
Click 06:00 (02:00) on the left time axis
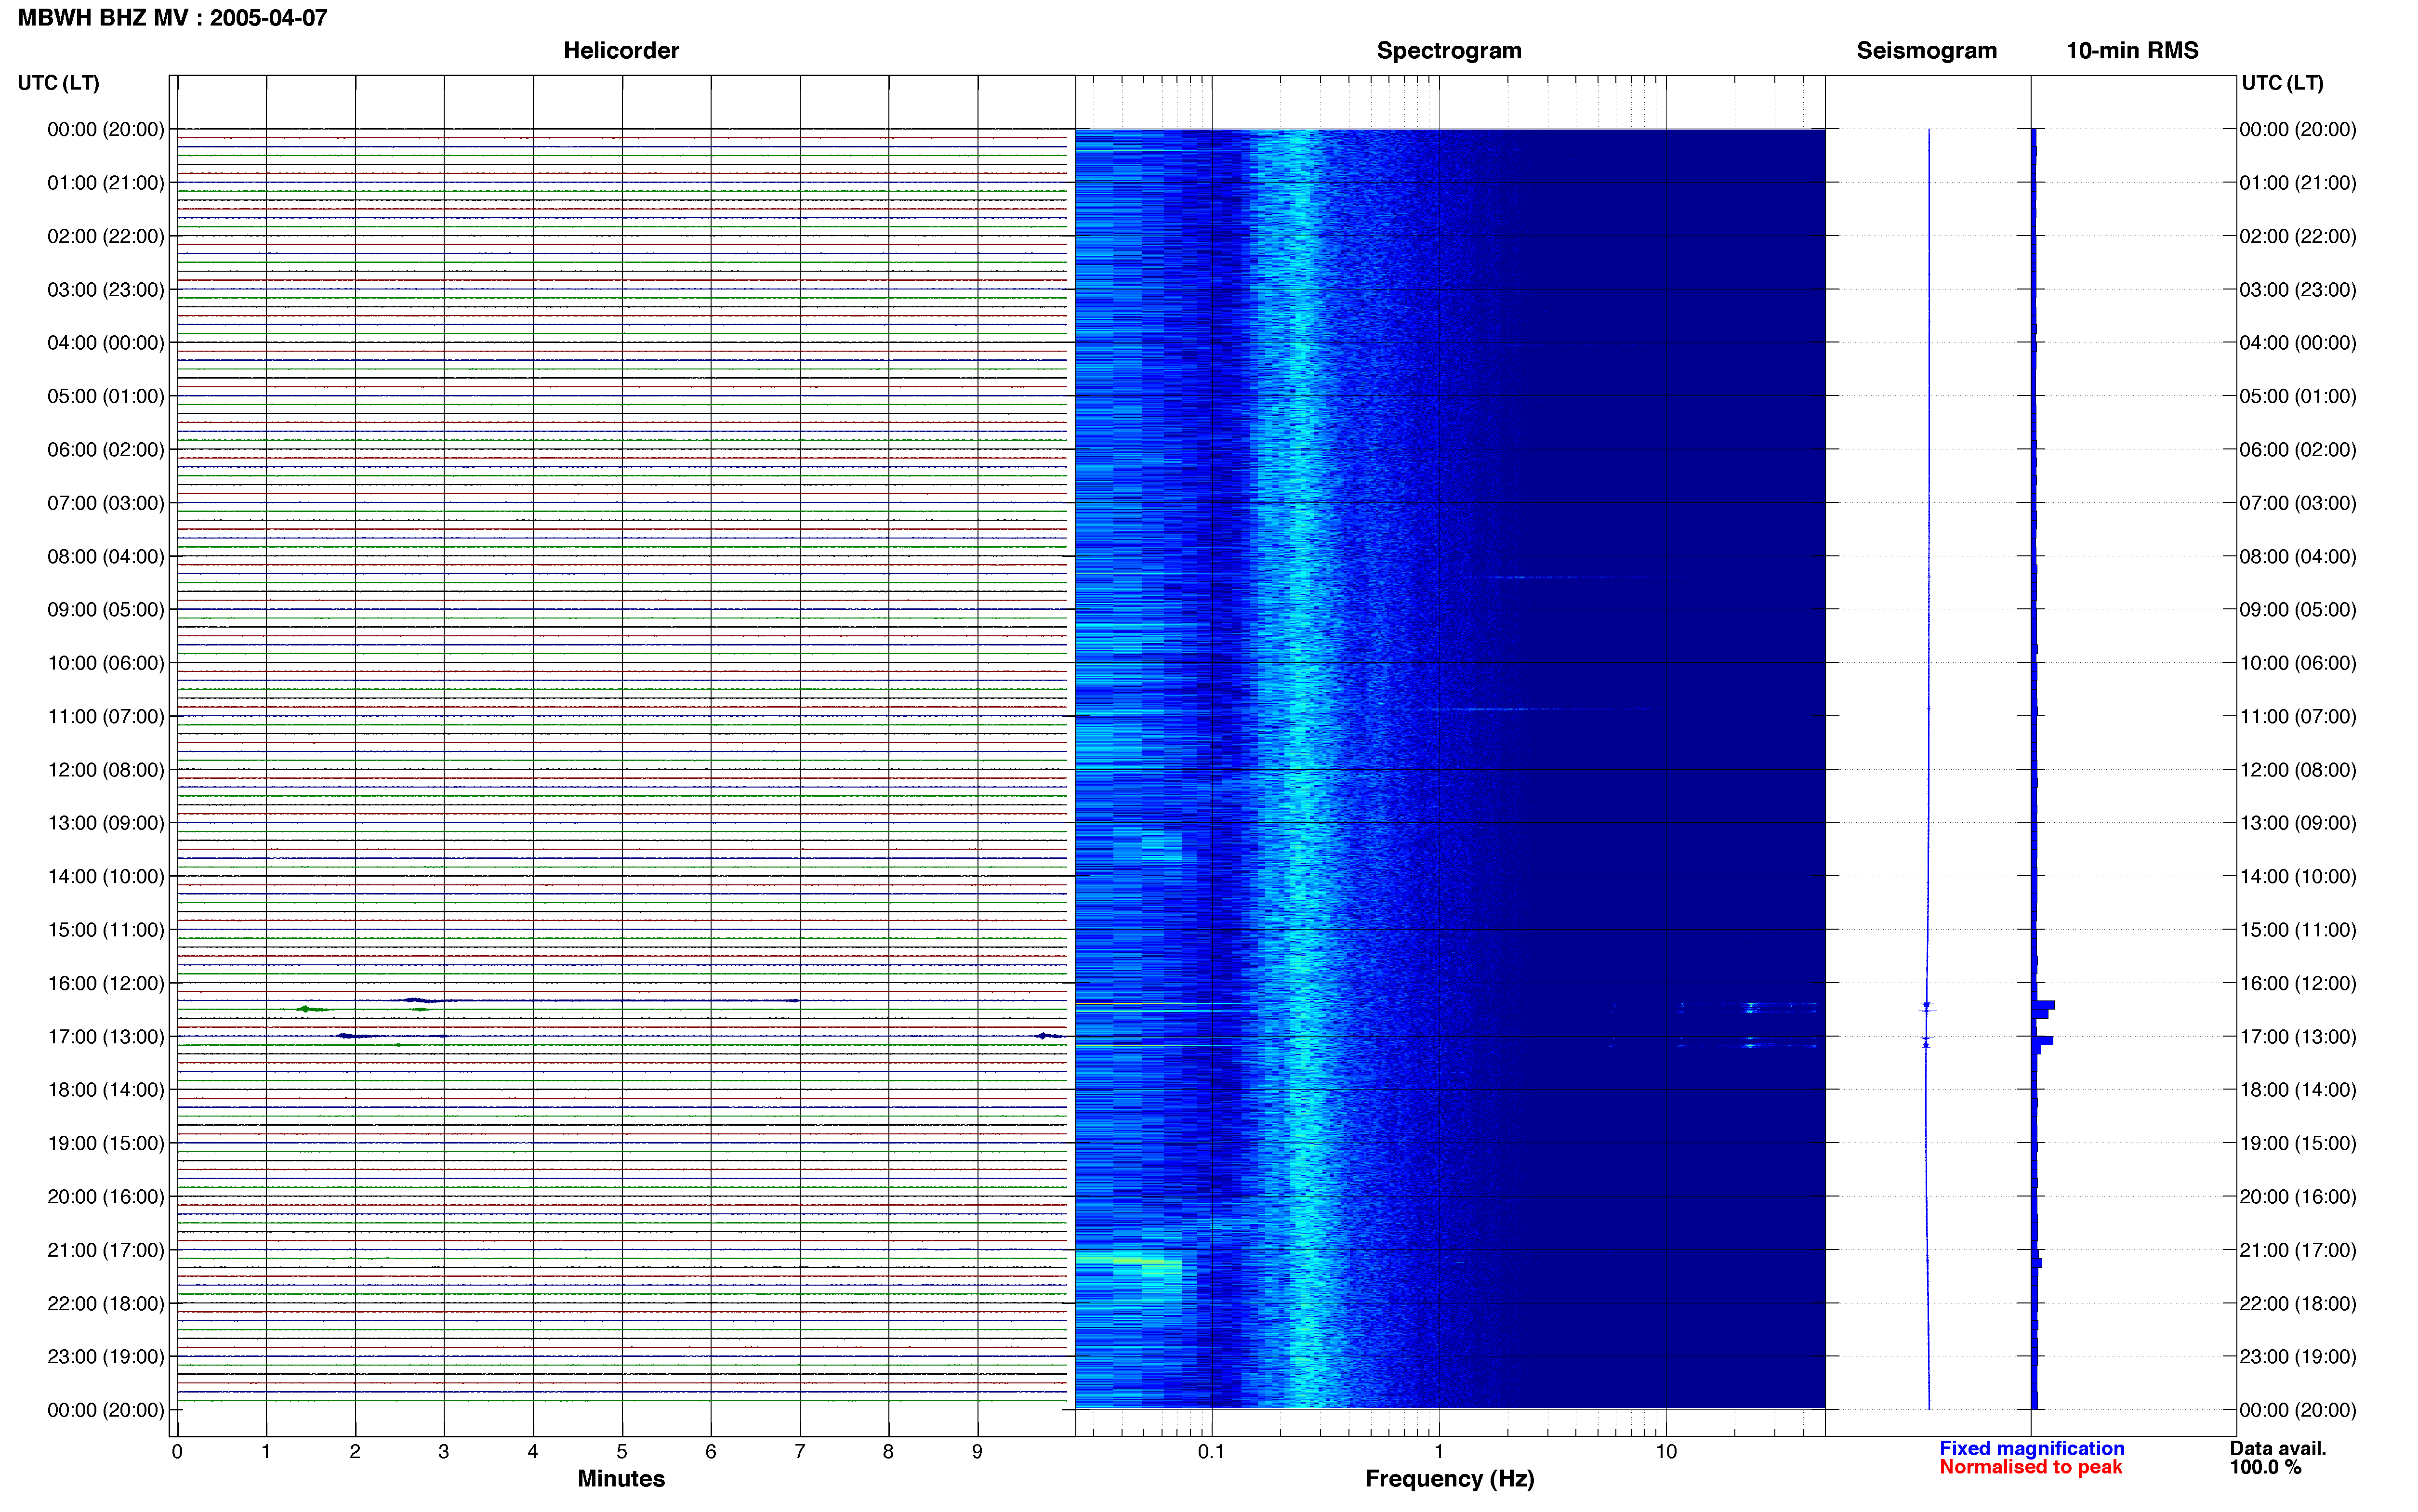coord(106,450)
